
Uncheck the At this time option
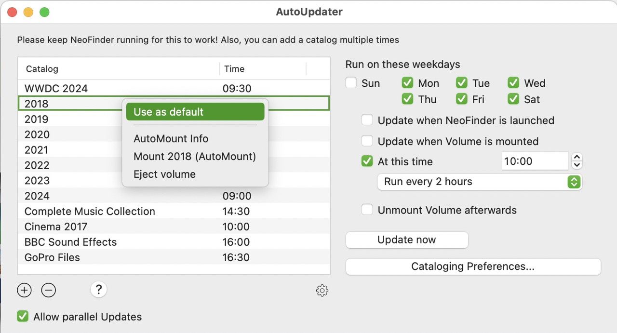click(367, 161)
